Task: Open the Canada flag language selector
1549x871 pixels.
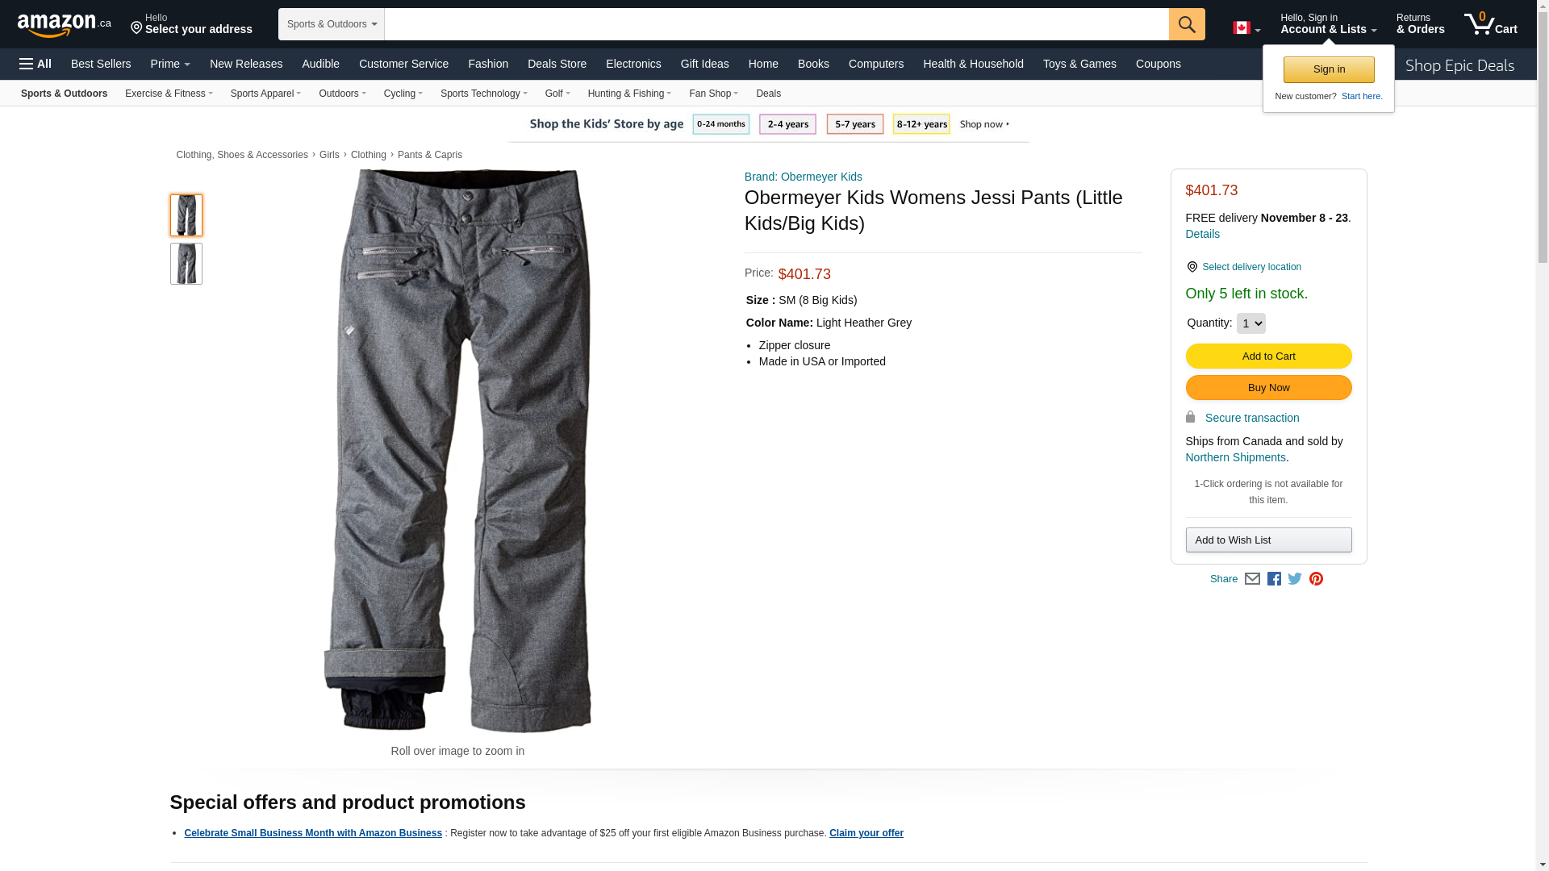Action: (1246, 28)
